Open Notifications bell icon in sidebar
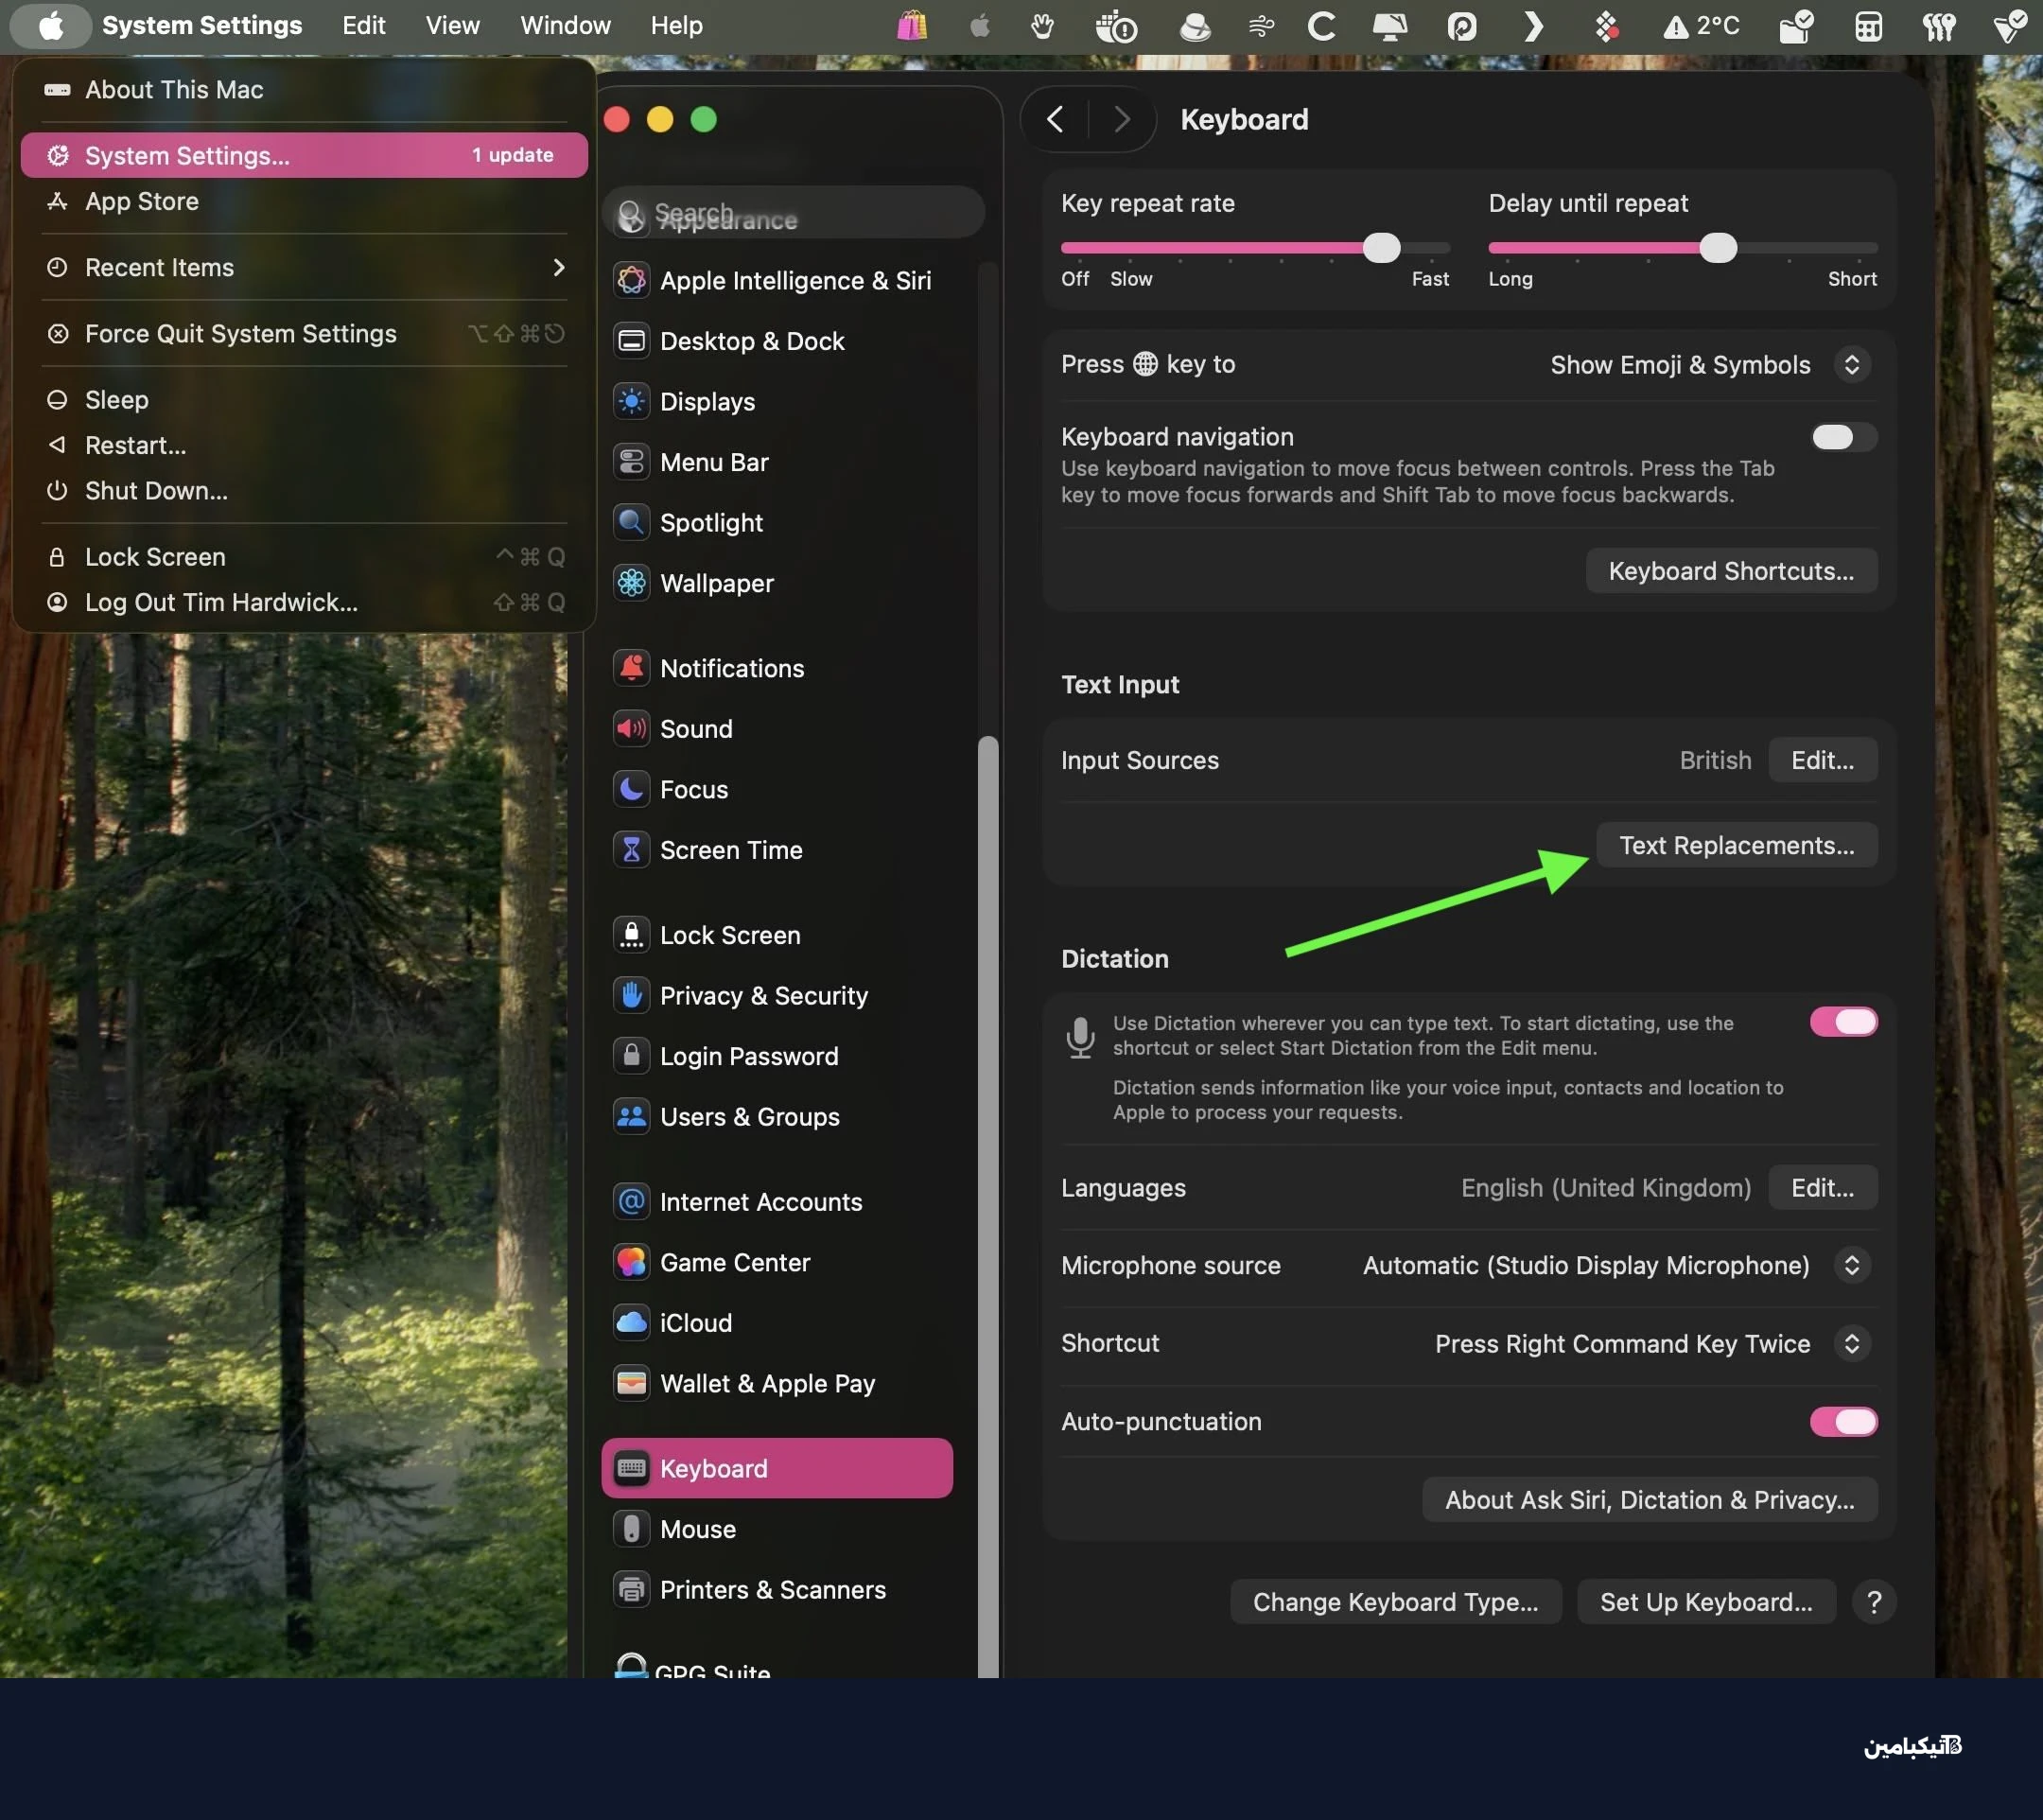Screen dimensions: 2043x1820 pyautogui.click(x=631, y=668)
